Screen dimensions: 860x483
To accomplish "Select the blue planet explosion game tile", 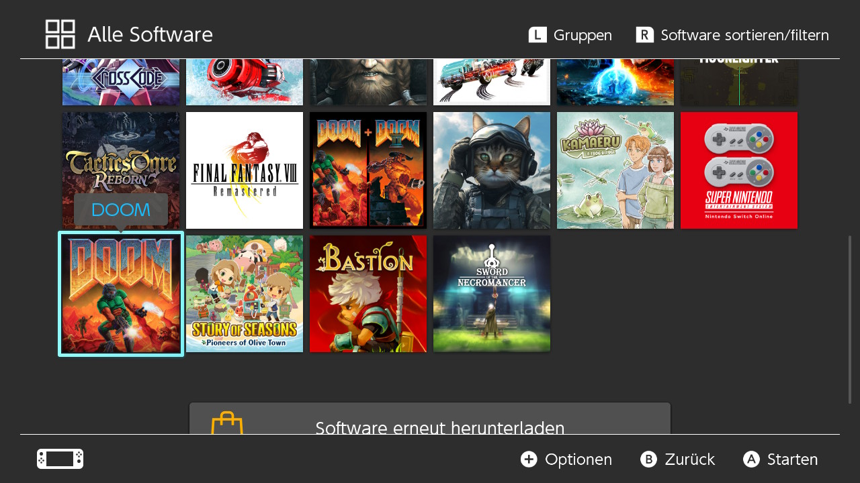I will [615, 82].
